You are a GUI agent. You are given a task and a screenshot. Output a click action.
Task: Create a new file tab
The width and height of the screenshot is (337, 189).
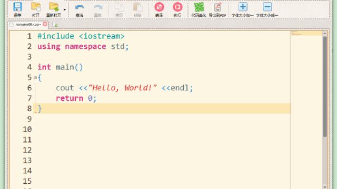(55, 25)
